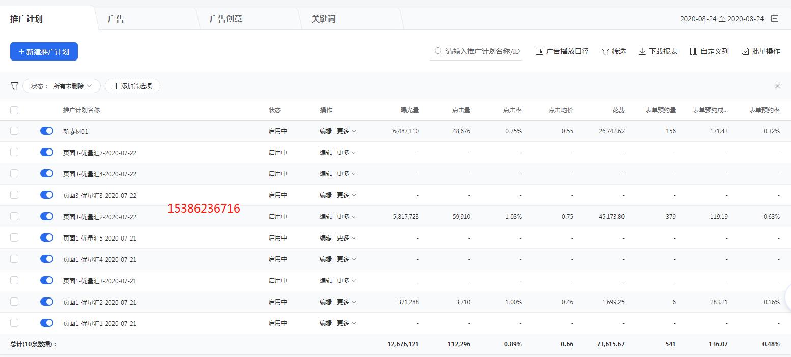Disable the 页面1-优量汇2-2020-07-21 switch
This screenshot has width=791, height=357.
click(x=47, y=302)
